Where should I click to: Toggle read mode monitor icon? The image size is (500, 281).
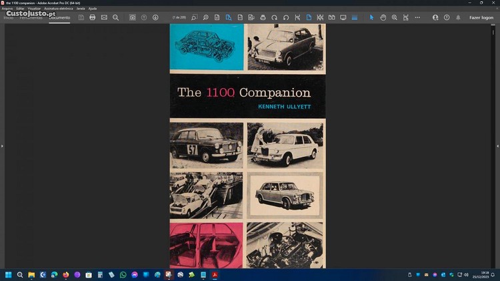pyautogui.click(x=343, y=17)
